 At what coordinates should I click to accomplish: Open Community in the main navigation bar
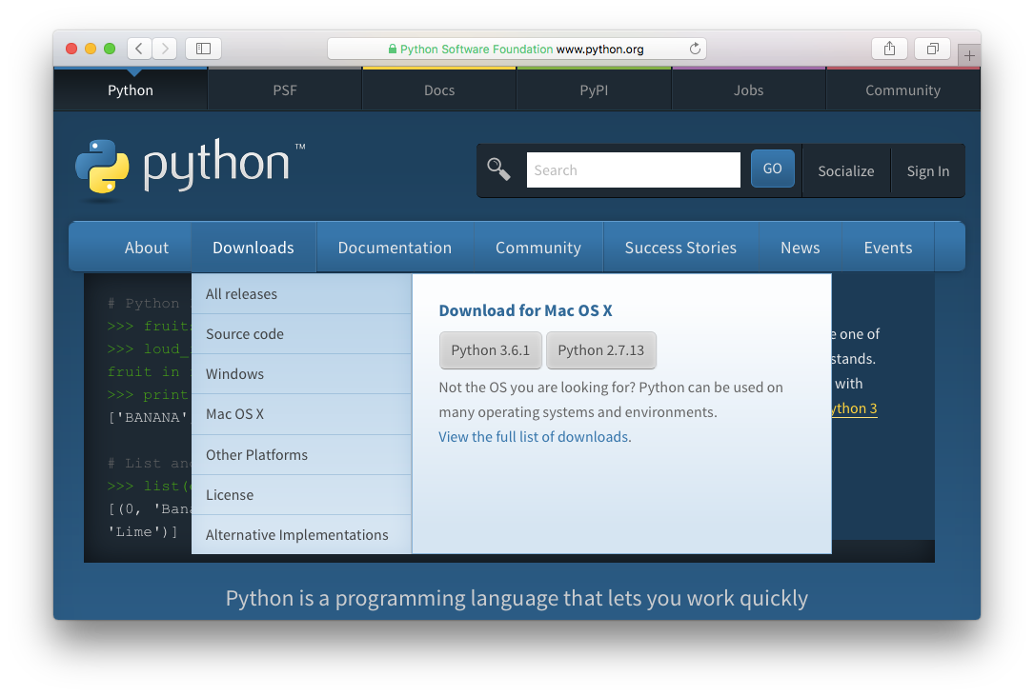[x=538, y=248]
